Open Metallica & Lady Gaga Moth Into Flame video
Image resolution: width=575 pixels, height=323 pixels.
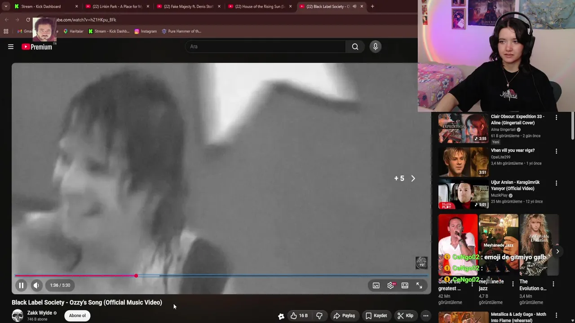pyautogui.click(x=463, y=318)
